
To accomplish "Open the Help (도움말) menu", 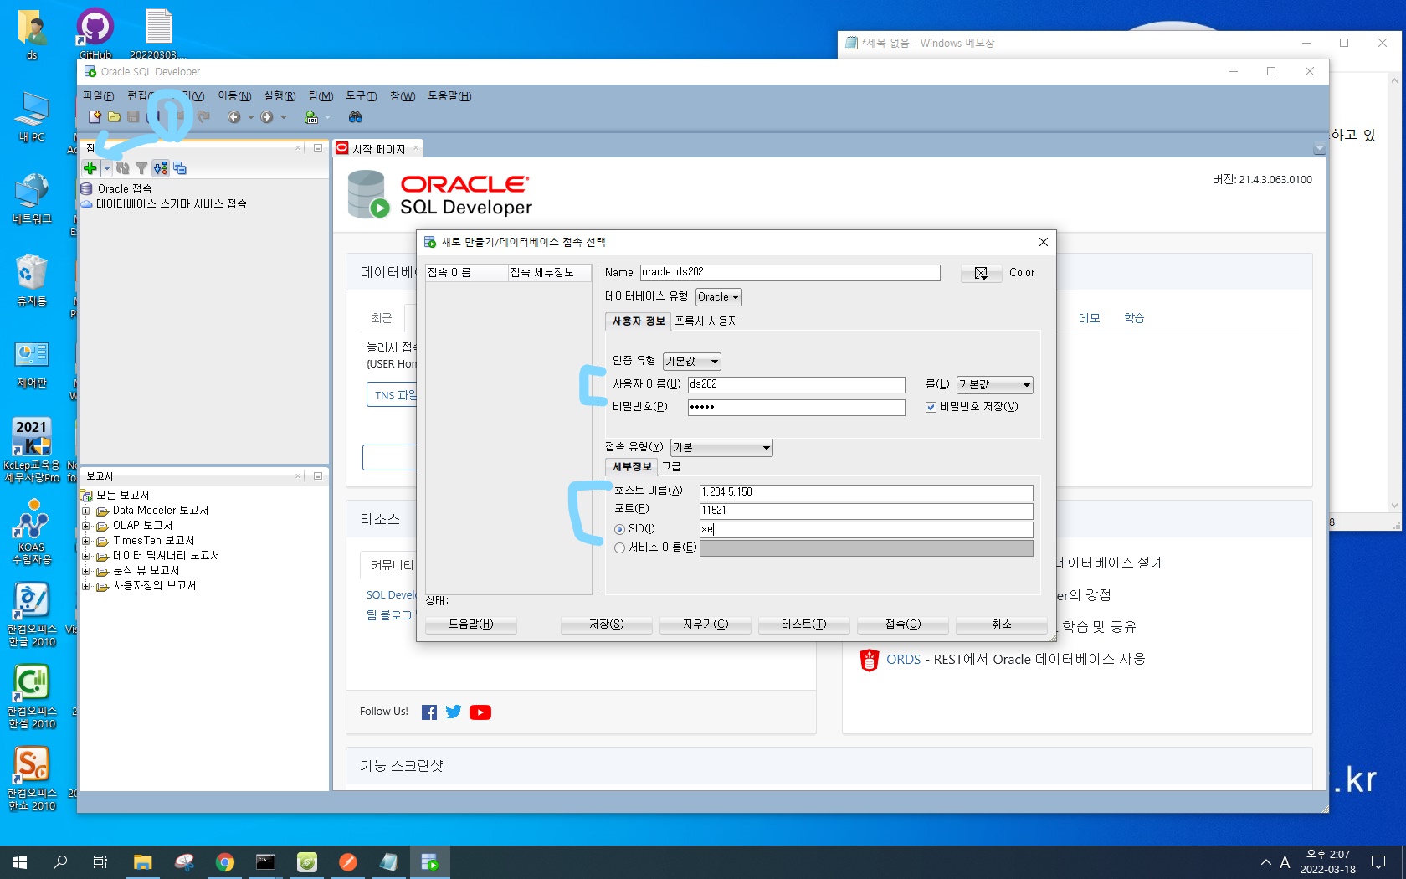I will (450, 96).
